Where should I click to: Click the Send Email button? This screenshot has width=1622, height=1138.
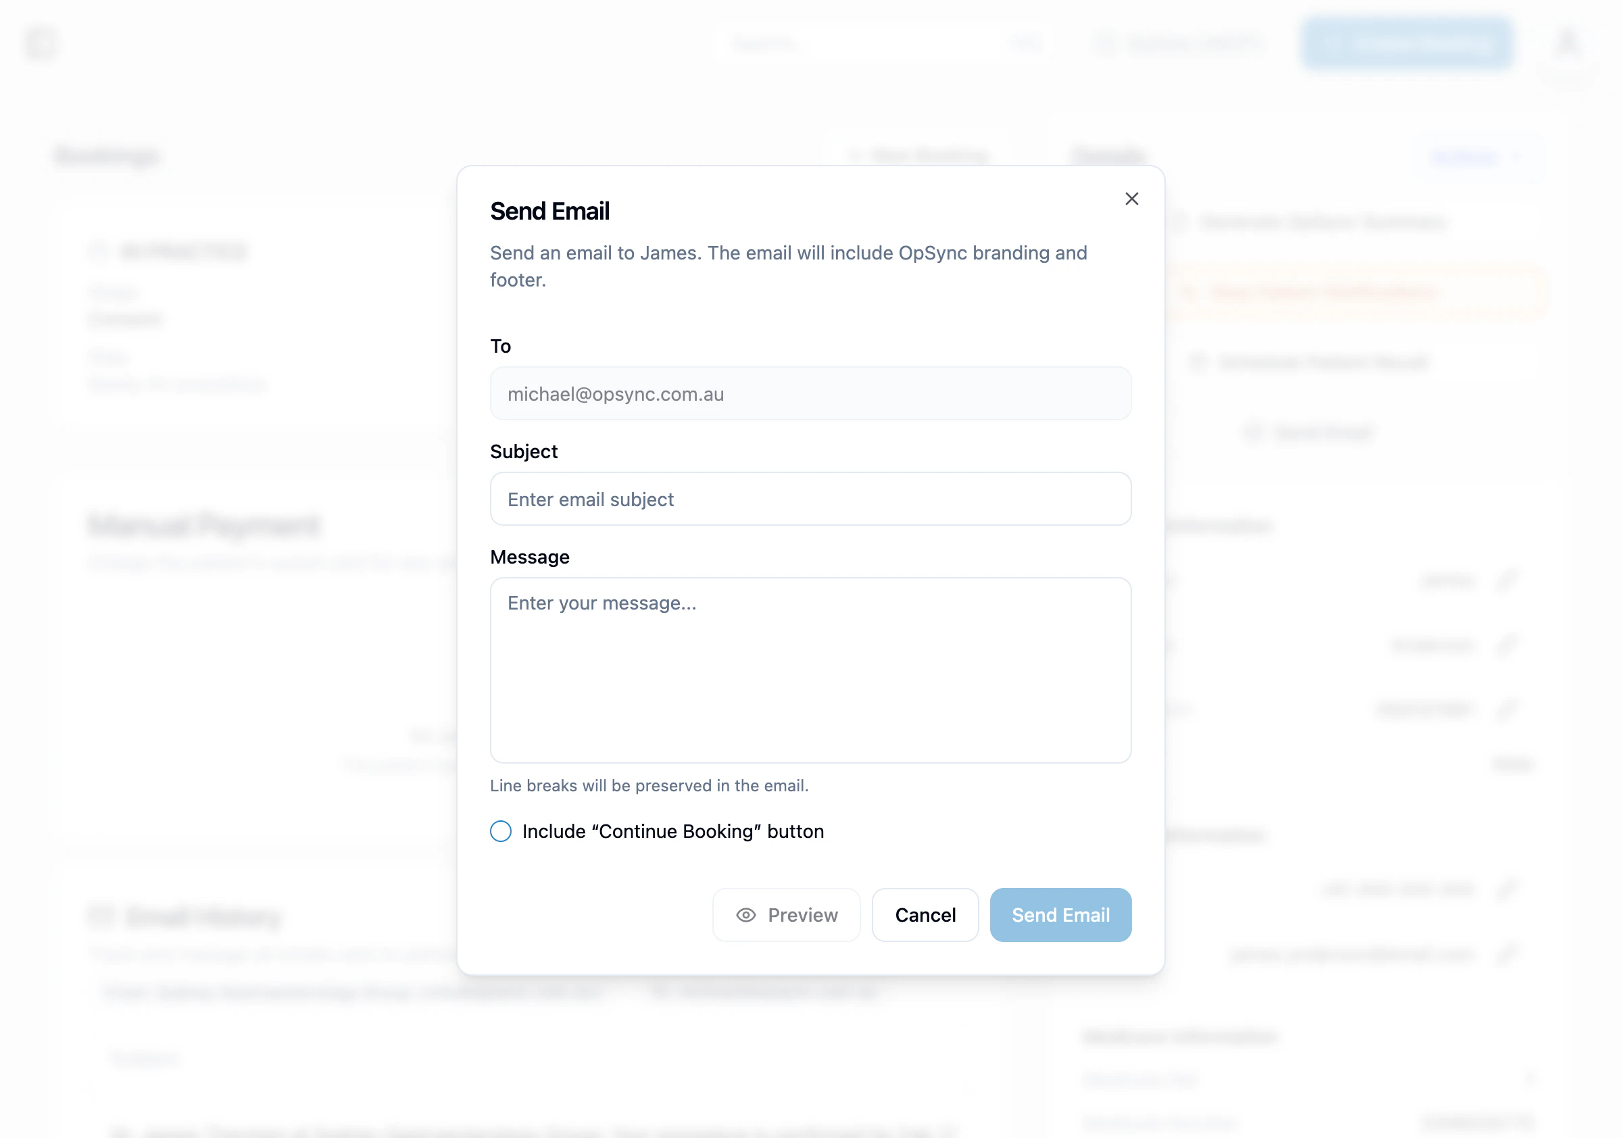pyautogui.click(x=1060, y=915)
